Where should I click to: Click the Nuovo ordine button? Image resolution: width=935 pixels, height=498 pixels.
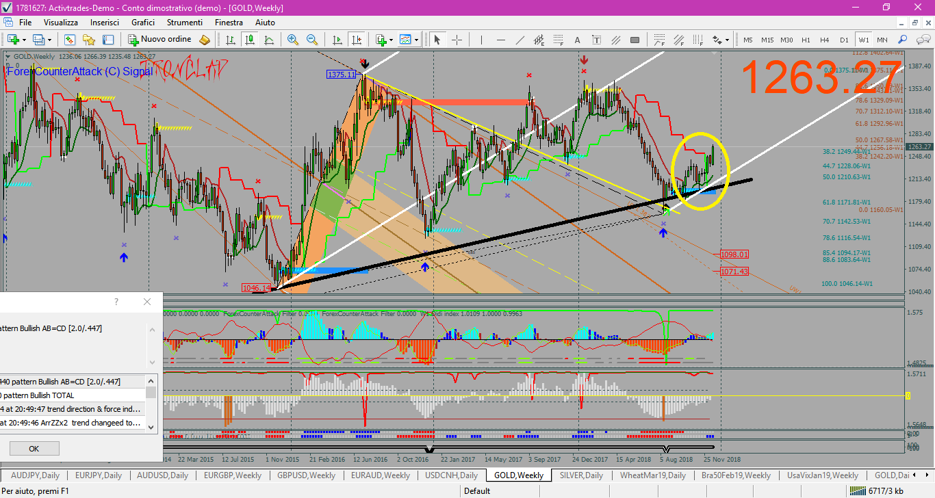coord(159,40)
